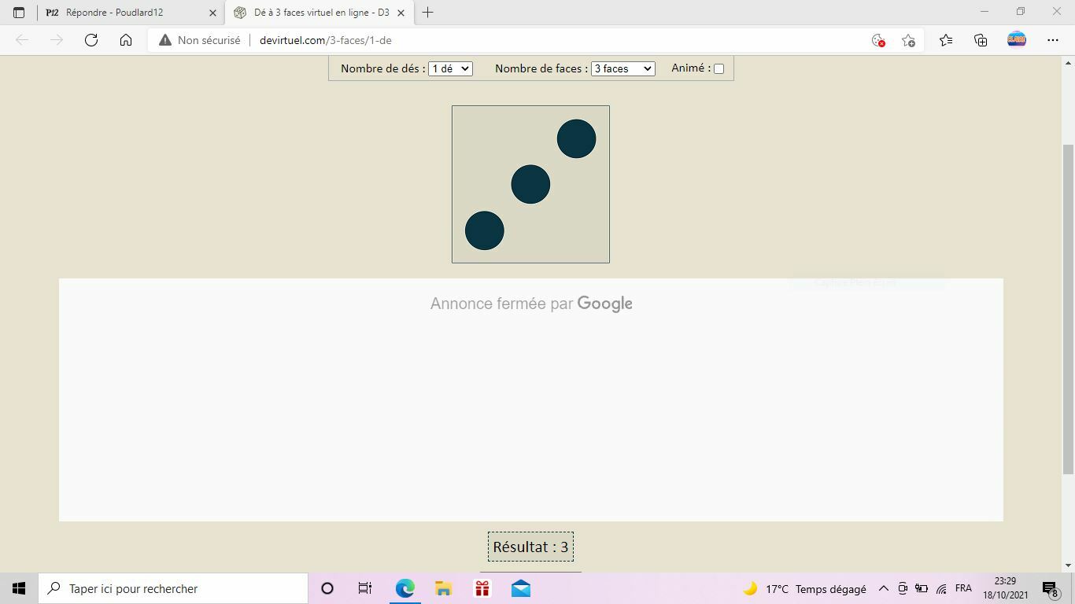This screenshot has width=1075, height=604.
Task: Open a new browser tab
Action: (x=427, y=13)
